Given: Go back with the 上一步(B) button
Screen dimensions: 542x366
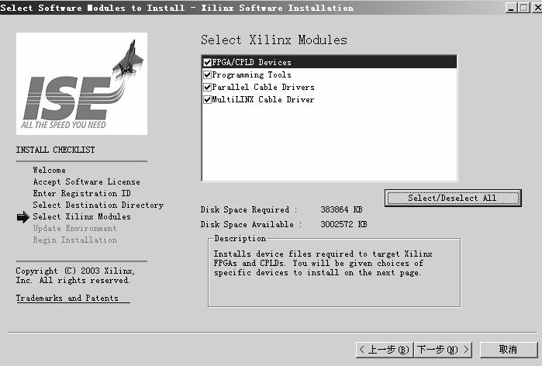Looking at the screenshot, I should tap(385, 350).
